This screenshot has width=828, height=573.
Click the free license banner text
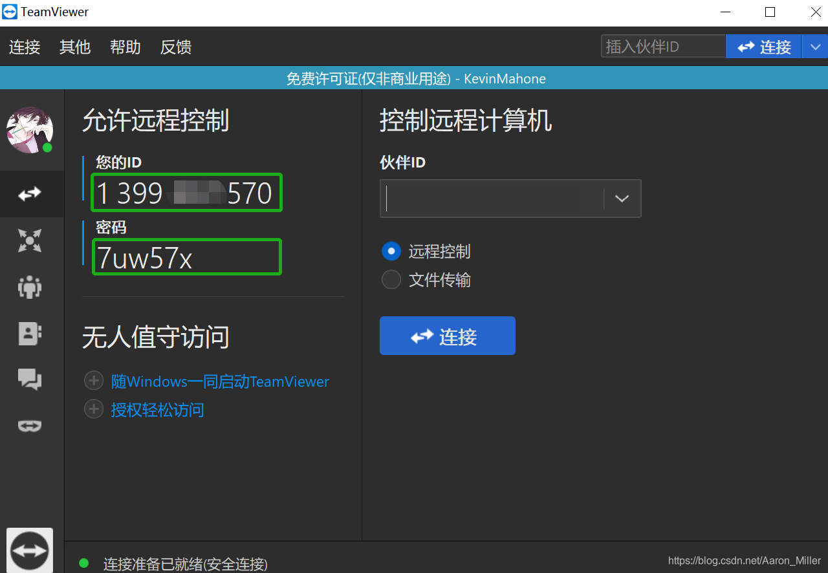(416, 79)
